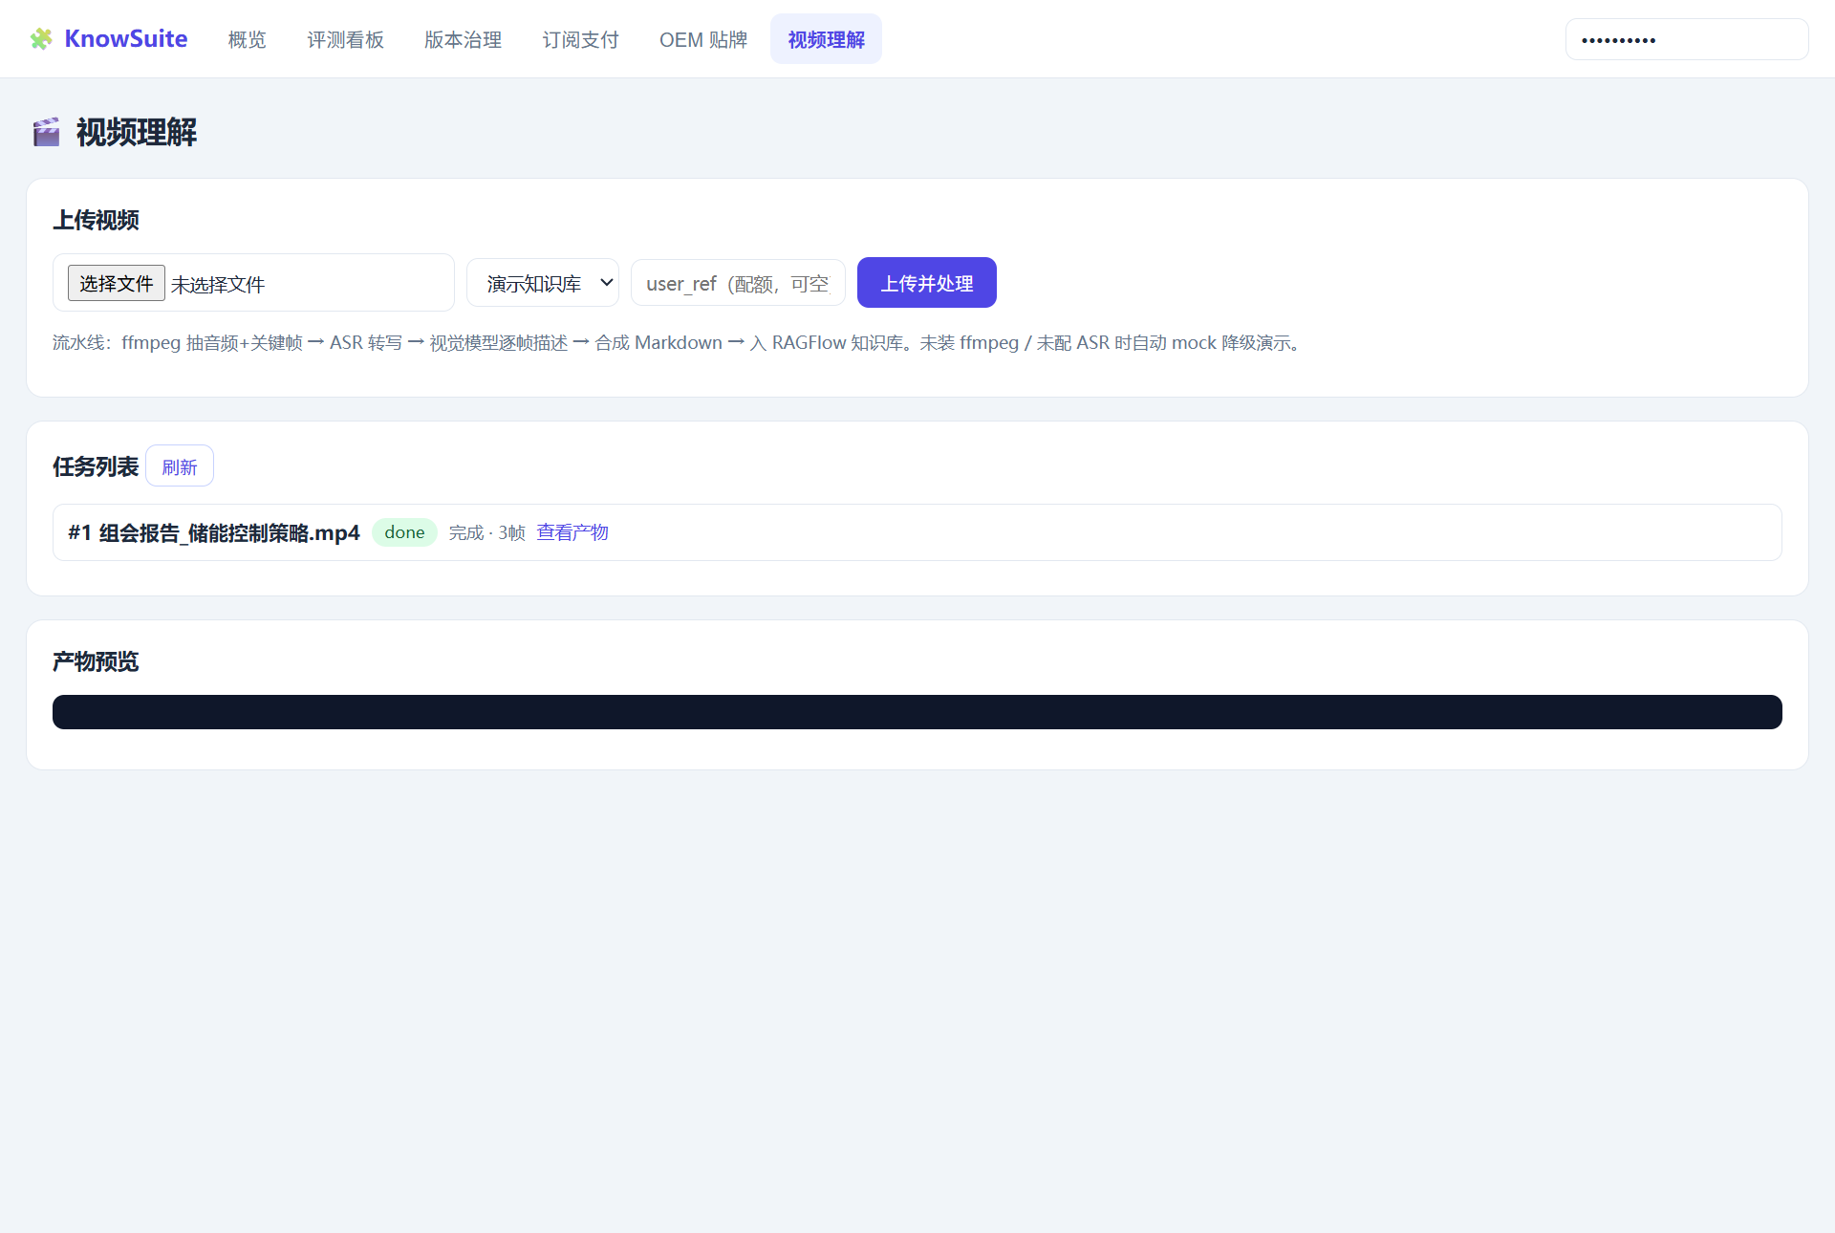Switch to 评测看板 tab
The width and height of the screenshot is (1835, 1233).
point(345,39)
